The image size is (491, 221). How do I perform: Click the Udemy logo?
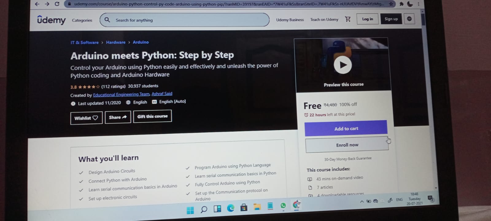(51, 20)
